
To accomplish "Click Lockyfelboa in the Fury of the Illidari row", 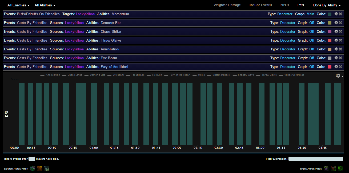I will pos(74,67).
